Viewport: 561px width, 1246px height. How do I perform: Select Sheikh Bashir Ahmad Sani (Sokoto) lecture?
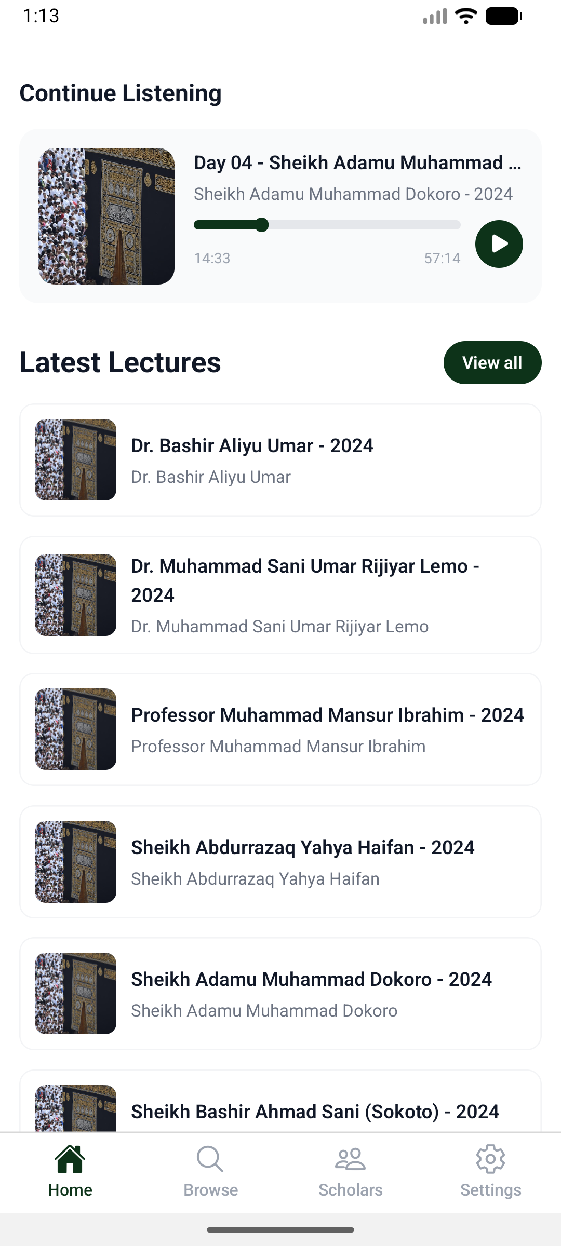[315, 1112]
